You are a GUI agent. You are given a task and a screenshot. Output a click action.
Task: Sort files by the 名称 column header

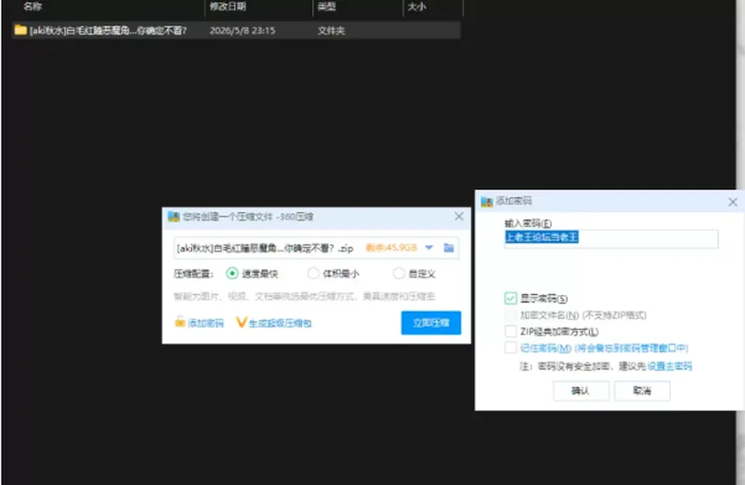click(x=33, y=7)
